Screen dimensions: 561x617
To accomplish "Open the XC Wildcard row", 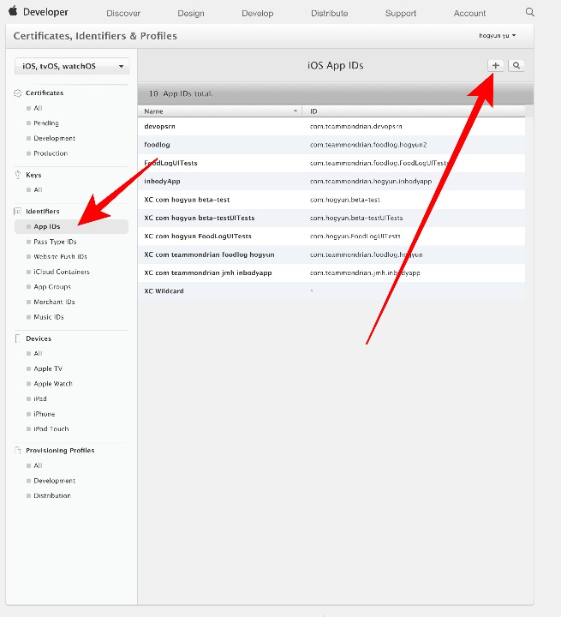I will point(331,291).
